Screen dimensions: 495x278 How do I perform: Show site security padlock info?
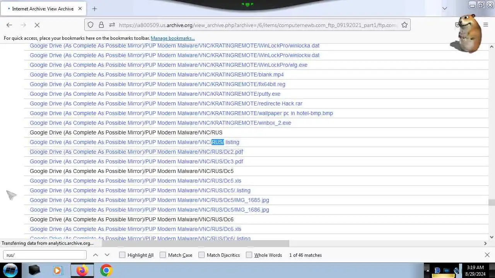(101, 25)
